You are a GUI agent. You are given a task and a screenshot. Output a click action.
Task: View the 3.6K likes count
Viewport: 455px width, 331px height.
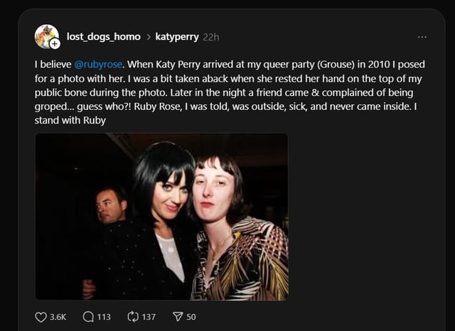pyautogui.click(x=59, y=317)
